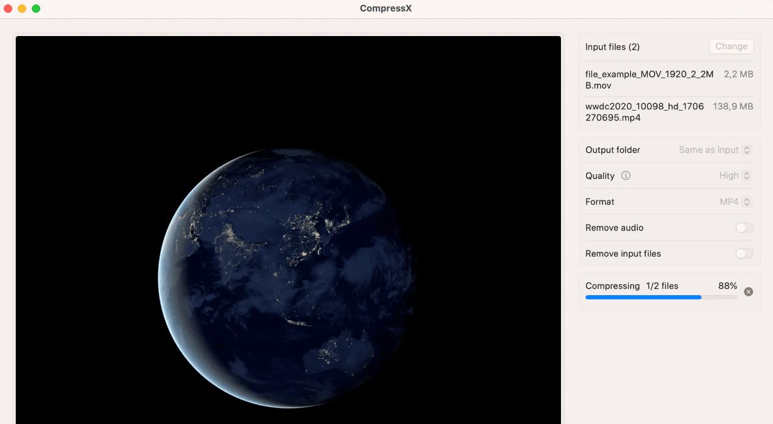Click the Quality info icon
This screenshot has width=773, height=424.
pos(626,175)
